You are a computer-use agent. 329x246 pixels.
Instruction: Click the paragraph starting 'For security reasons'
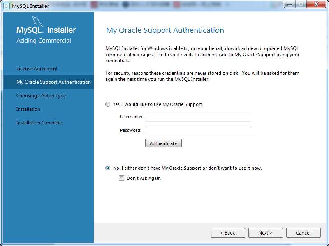[x=202, y=76]
